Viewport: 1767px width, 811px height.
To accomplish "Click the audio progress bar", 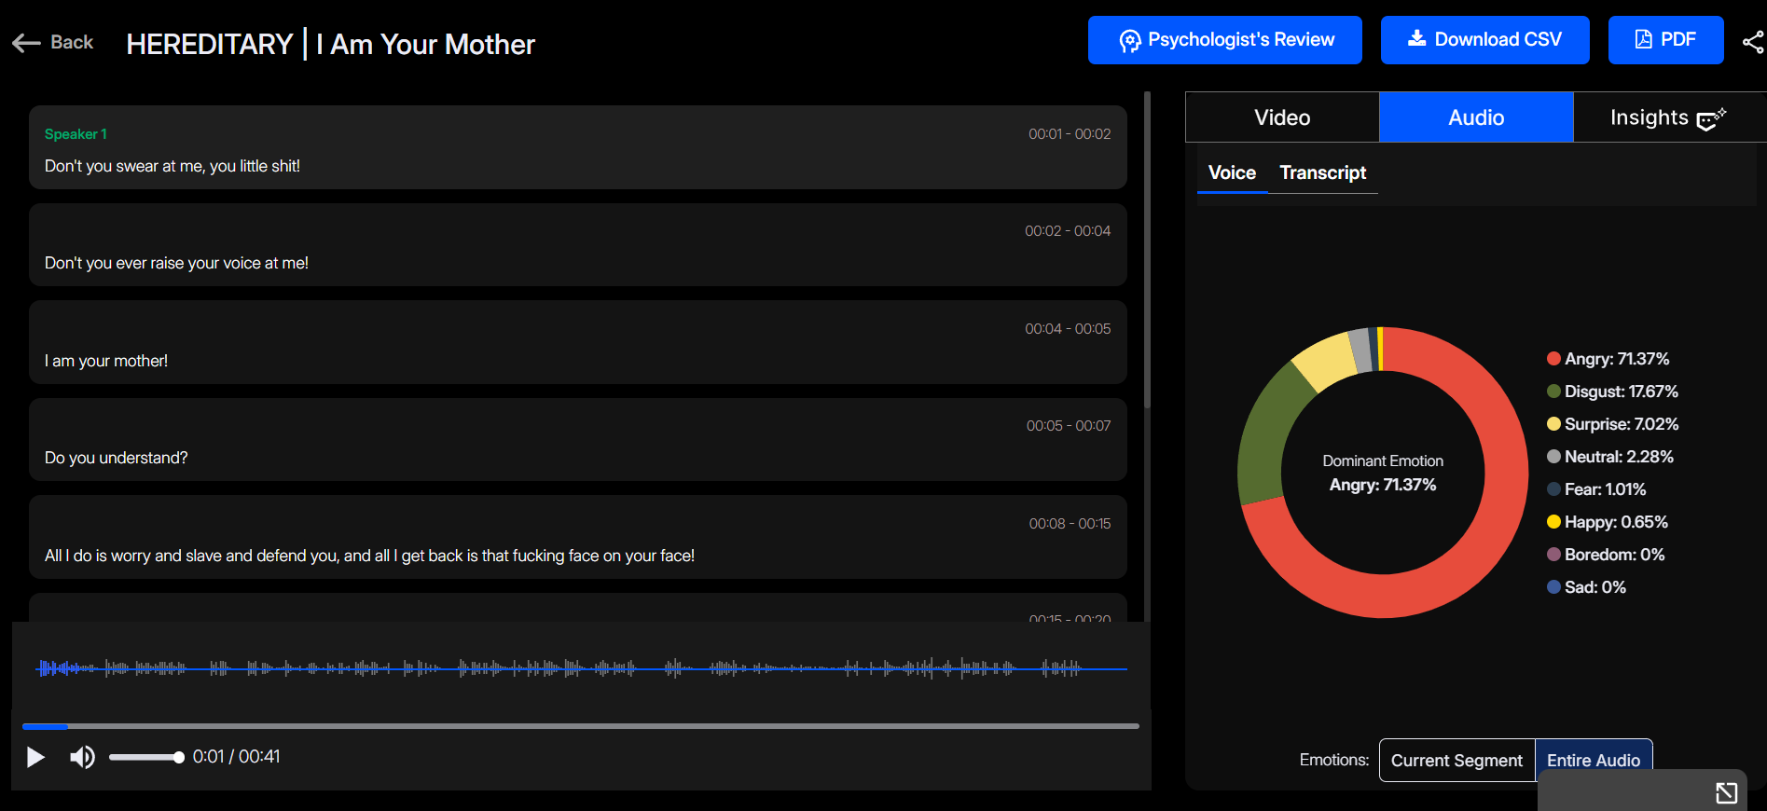I will (x=580, y=725).
